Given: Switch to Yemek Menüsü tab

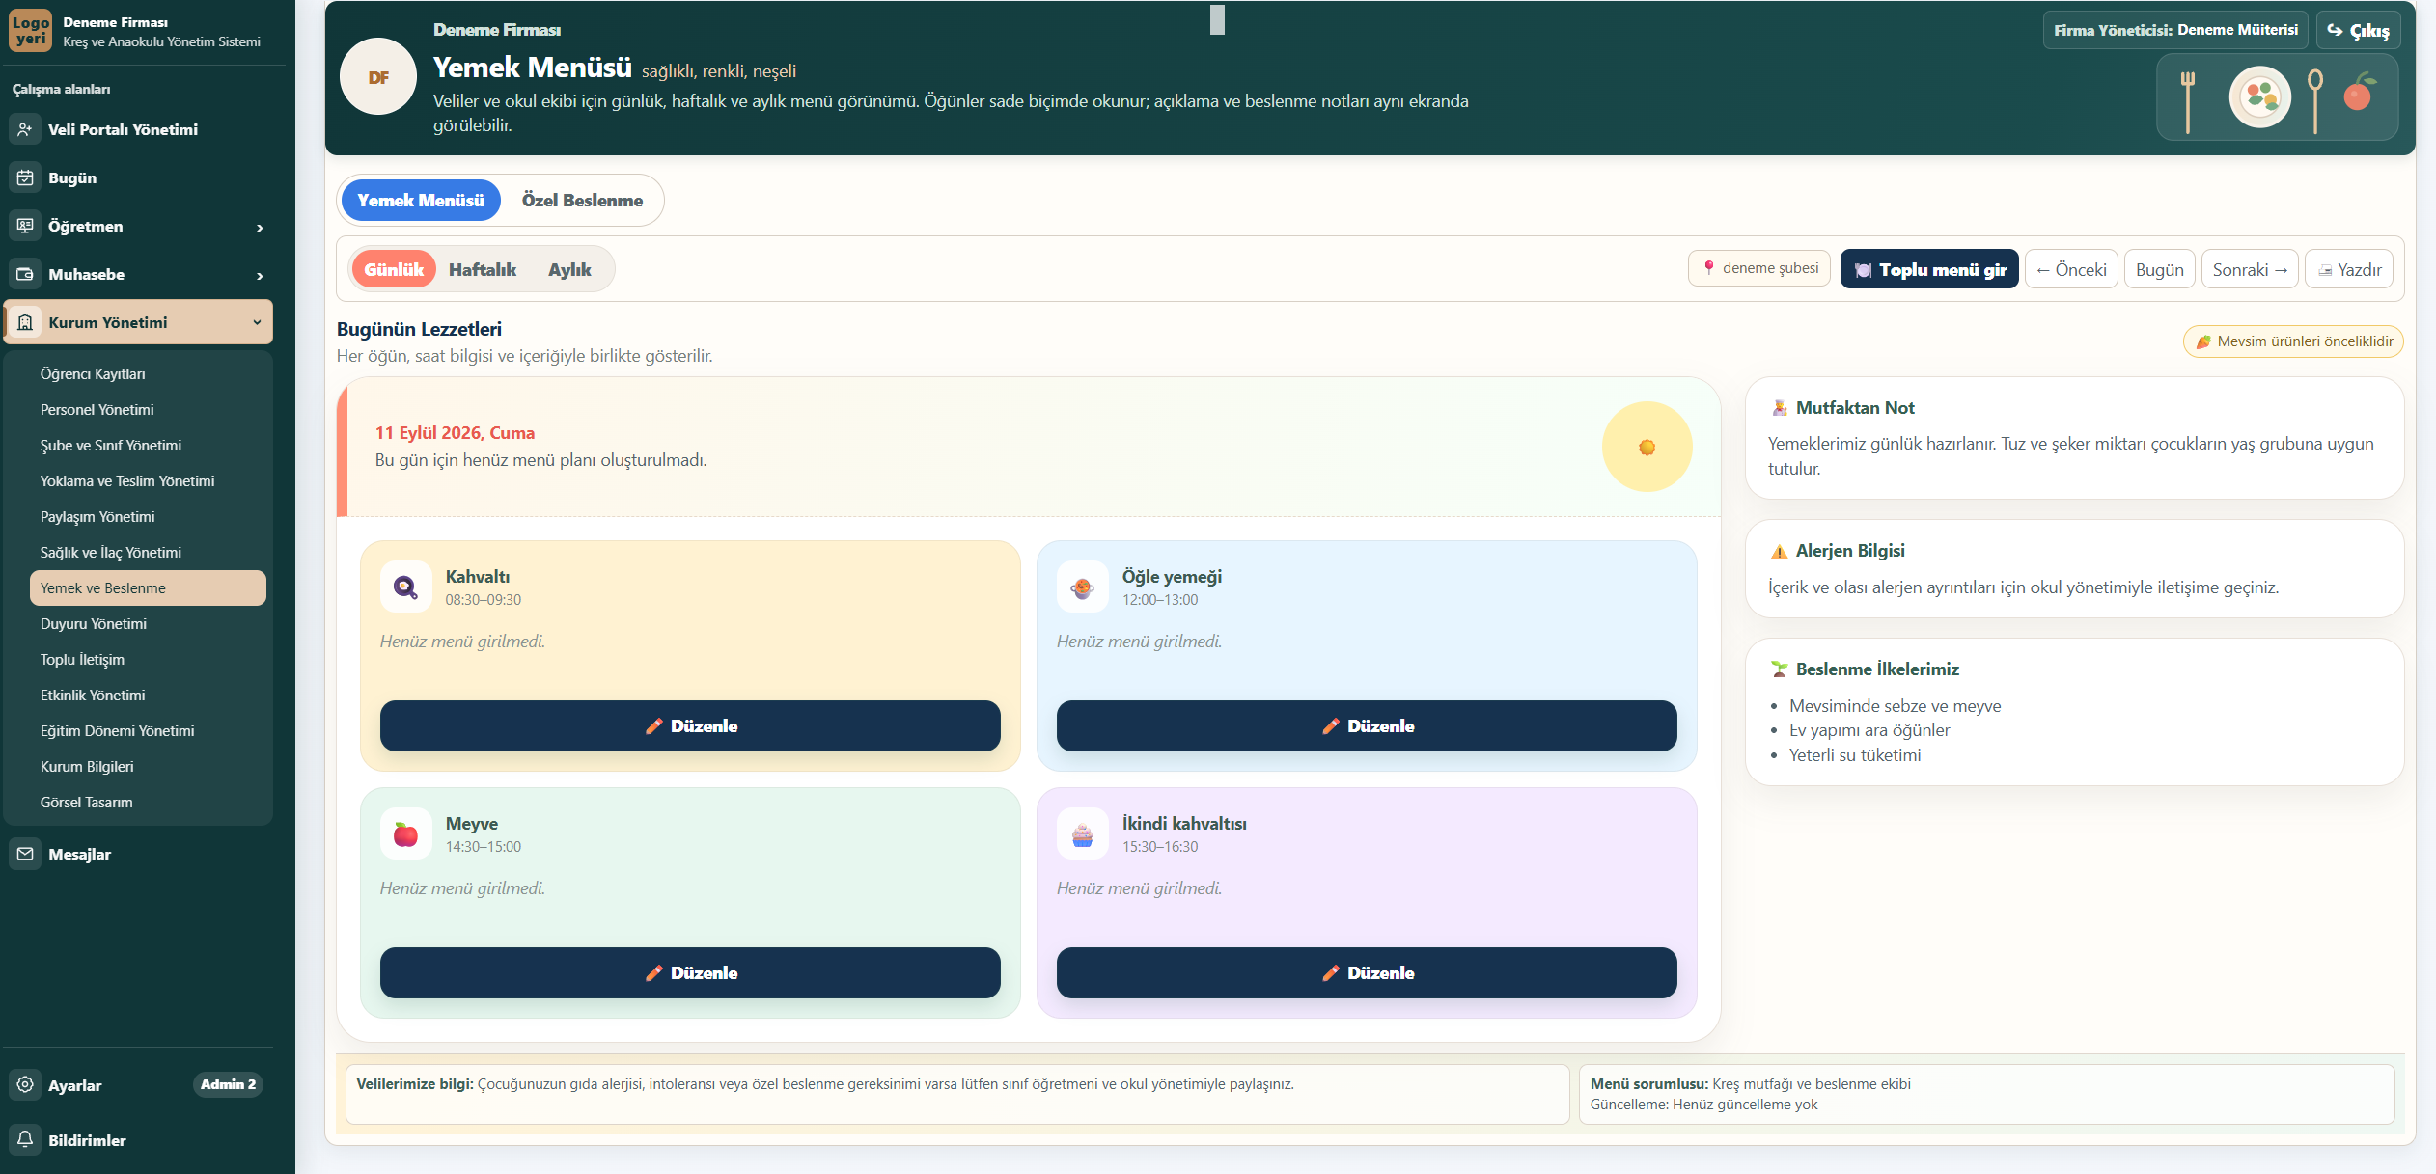Looking at the screenshot, I should coord(421,200).
